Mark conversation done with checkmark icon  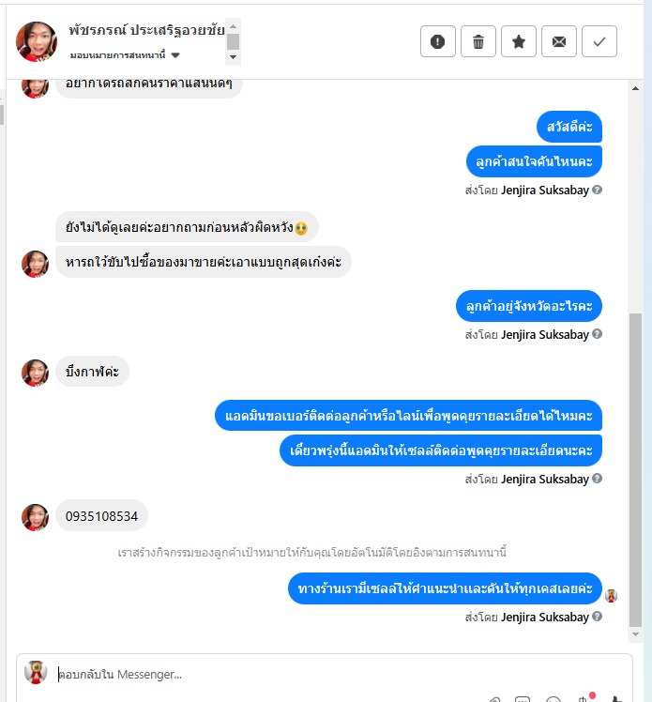pos(599,41)
